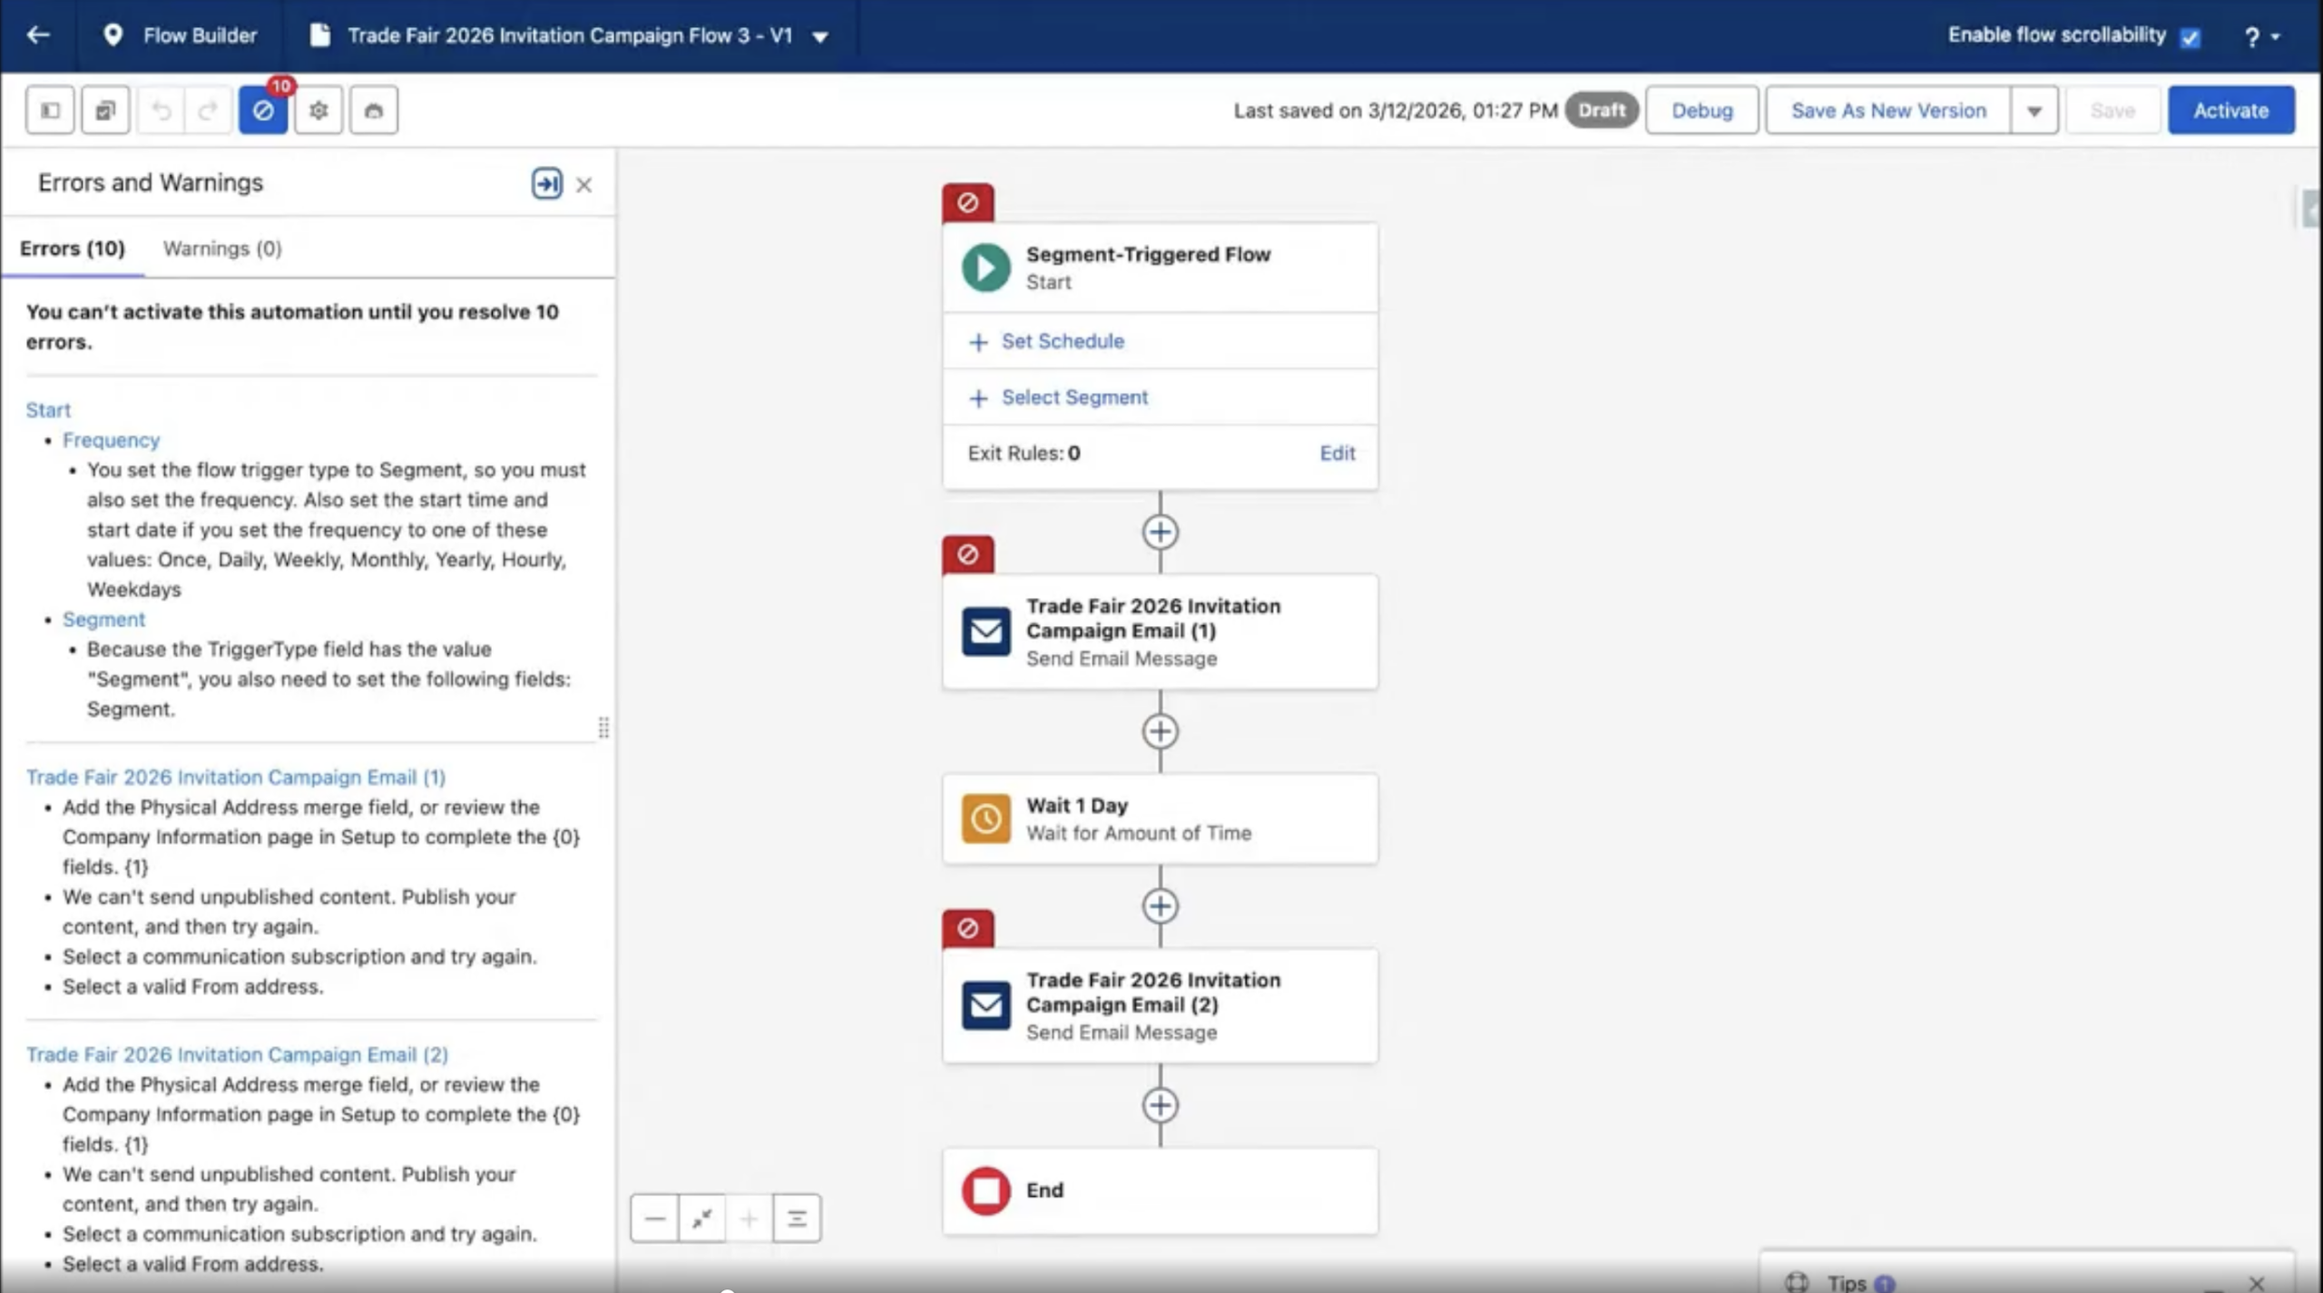Image resolution: width=2323 pixels, height=1293 pixels.
Task: Toggle the left toolbox panel icon
Action: tap(50, 111)
